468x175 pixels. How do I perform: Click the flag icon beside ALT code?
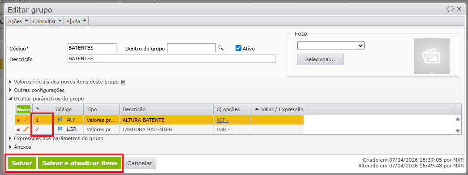(x=60, y=120)
